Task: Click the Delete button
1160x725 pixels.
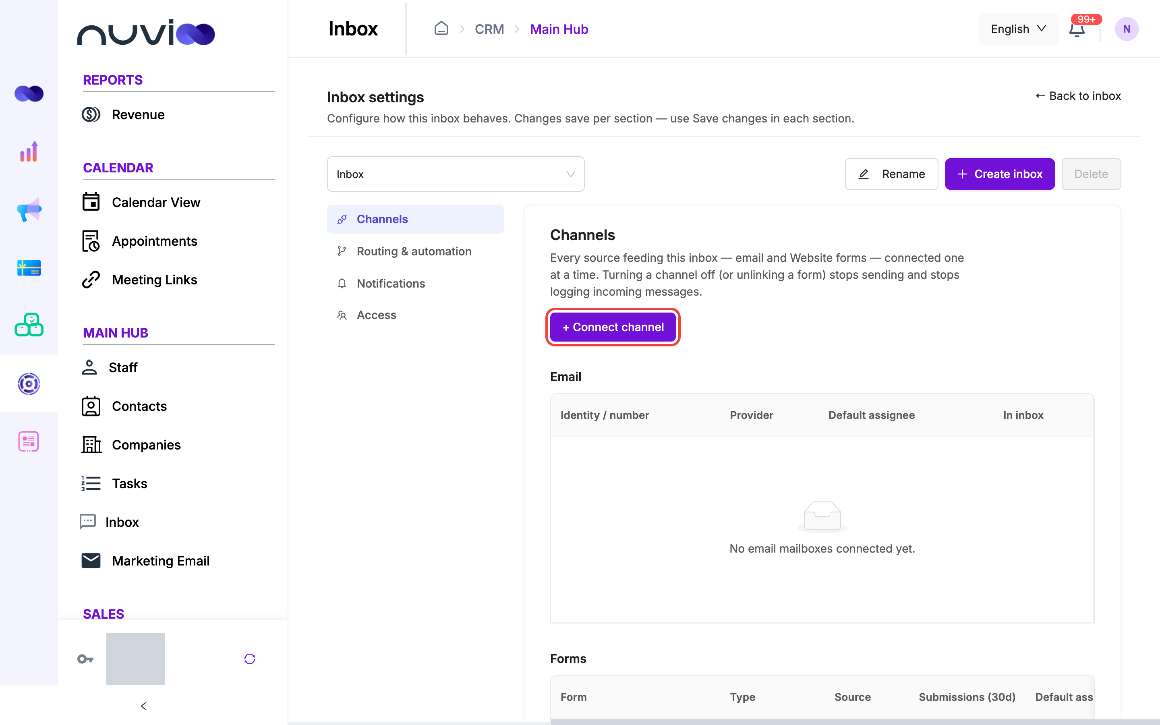Action: click(1091, 174)
